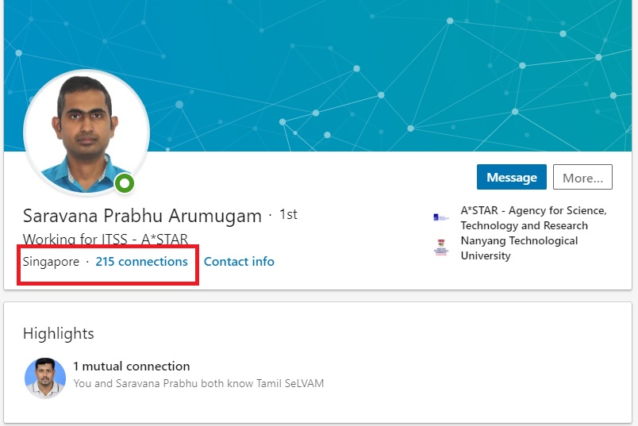Click the Working for ITSS headline

point(105,239)
